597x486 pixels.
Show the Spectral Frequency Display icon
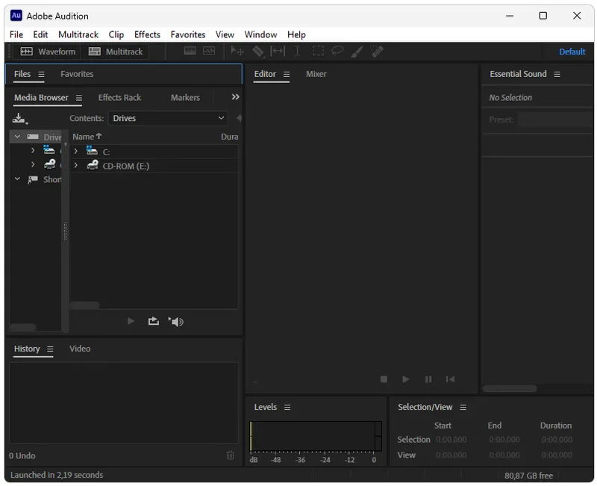(x=190, y=51)
